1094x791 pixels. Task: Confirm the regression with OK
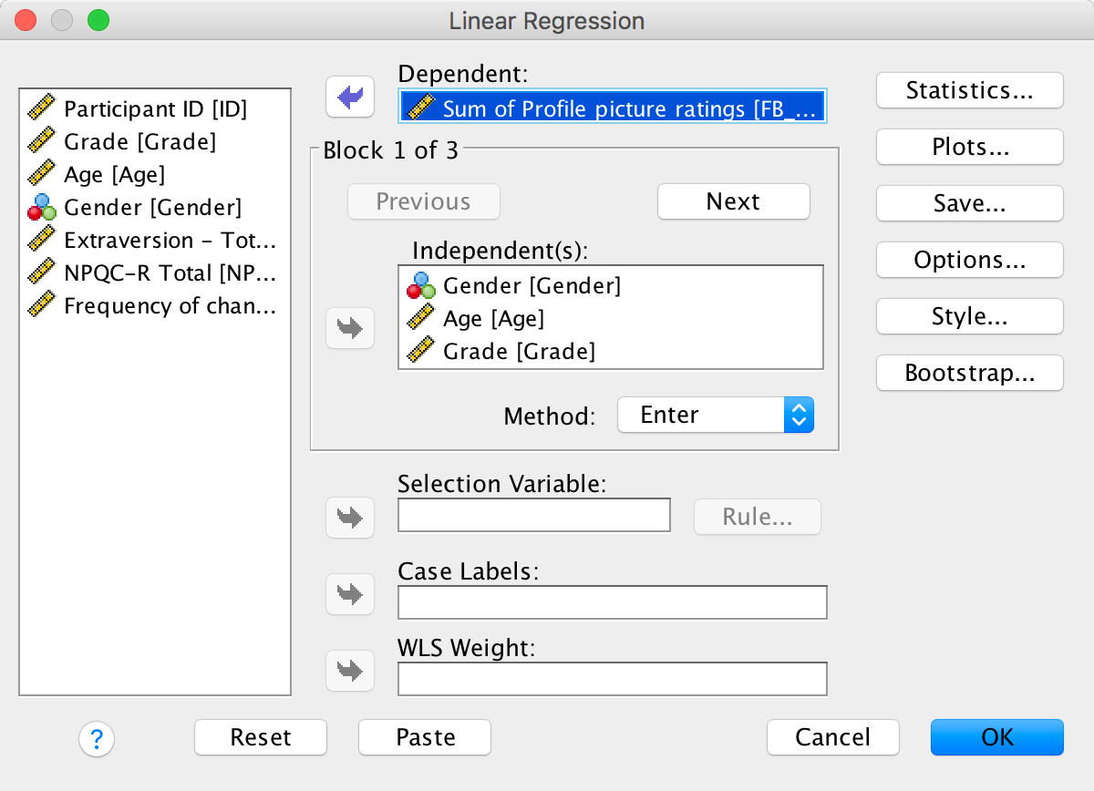[x=996, y=737]
